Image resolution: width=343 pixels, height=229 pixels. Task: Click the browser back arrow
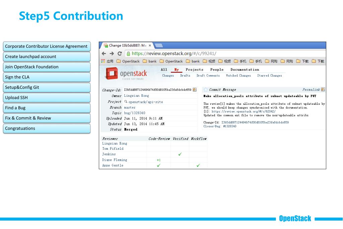[x=104, y=53]
